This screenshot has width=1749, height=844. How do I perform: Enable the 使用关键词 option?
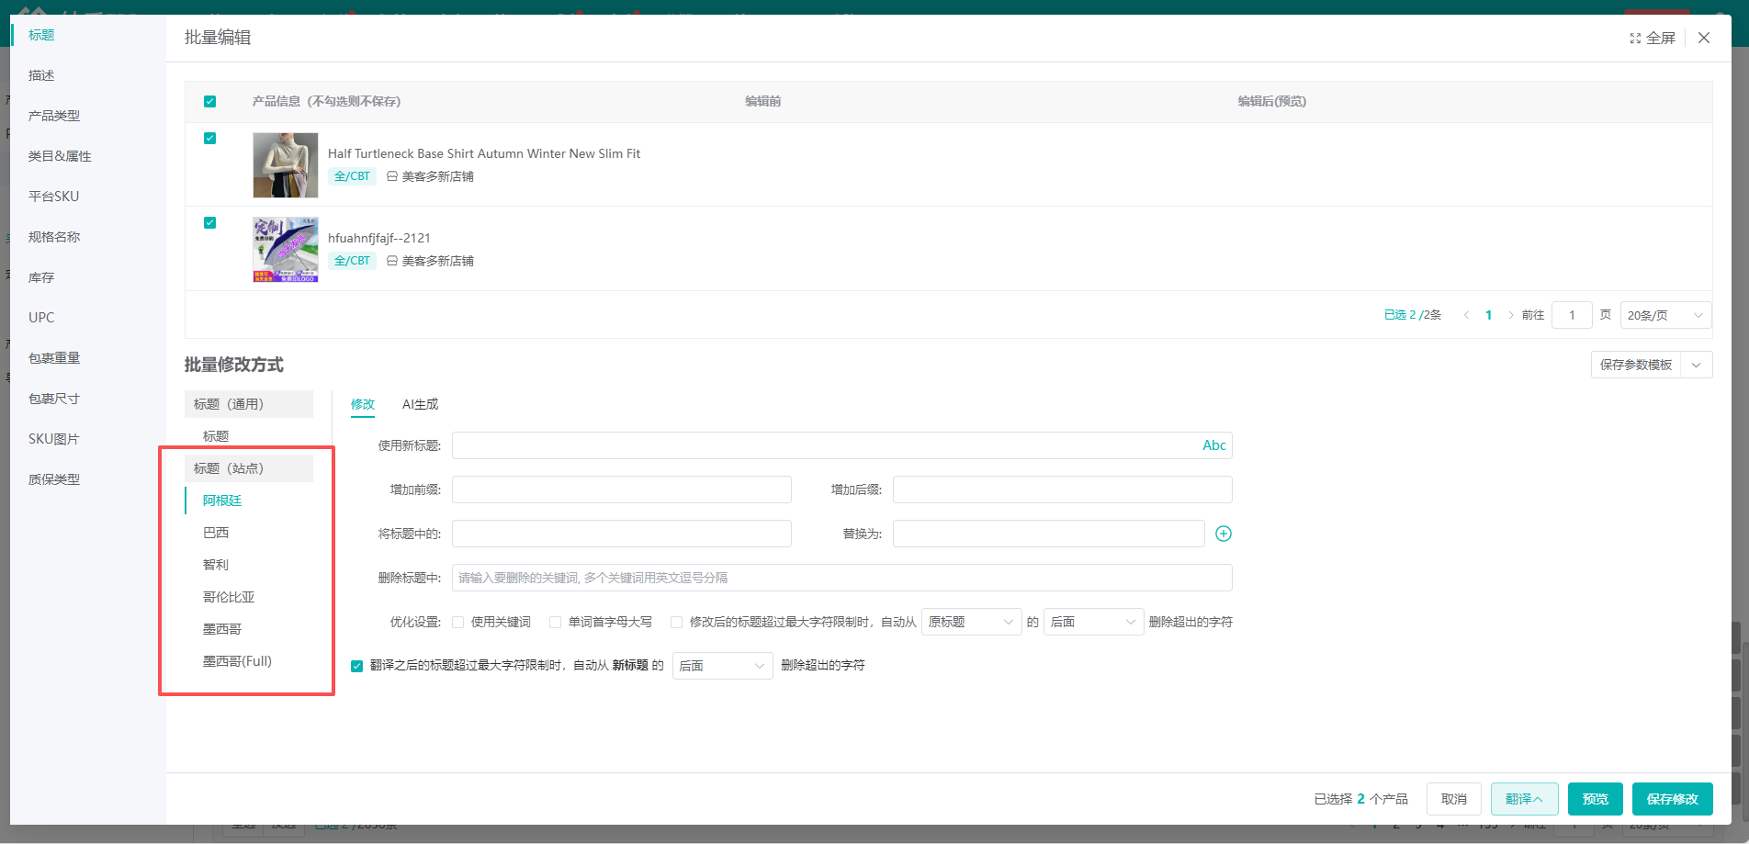(457, 622)
